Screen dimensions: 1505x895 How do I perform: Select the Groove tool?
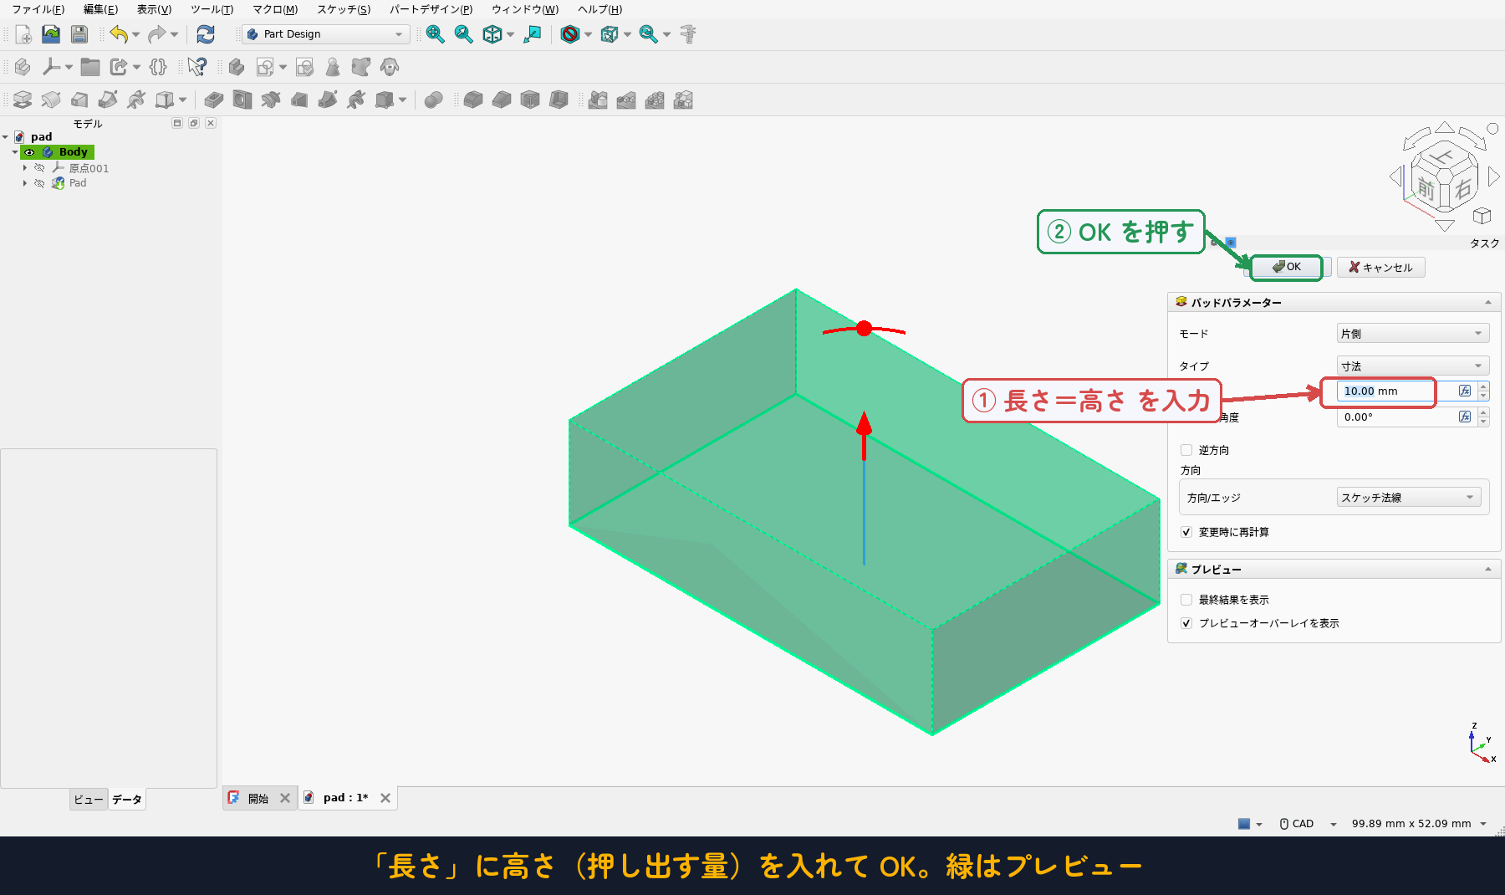pos(271,100)
